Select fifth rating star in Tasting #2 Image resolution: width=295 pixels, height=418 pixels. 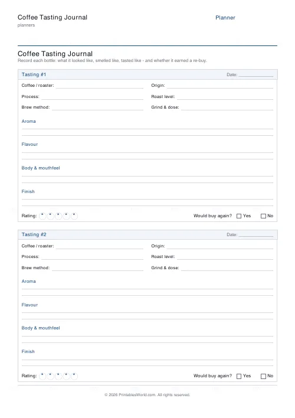pyautogui.click(x=74, y=376)
